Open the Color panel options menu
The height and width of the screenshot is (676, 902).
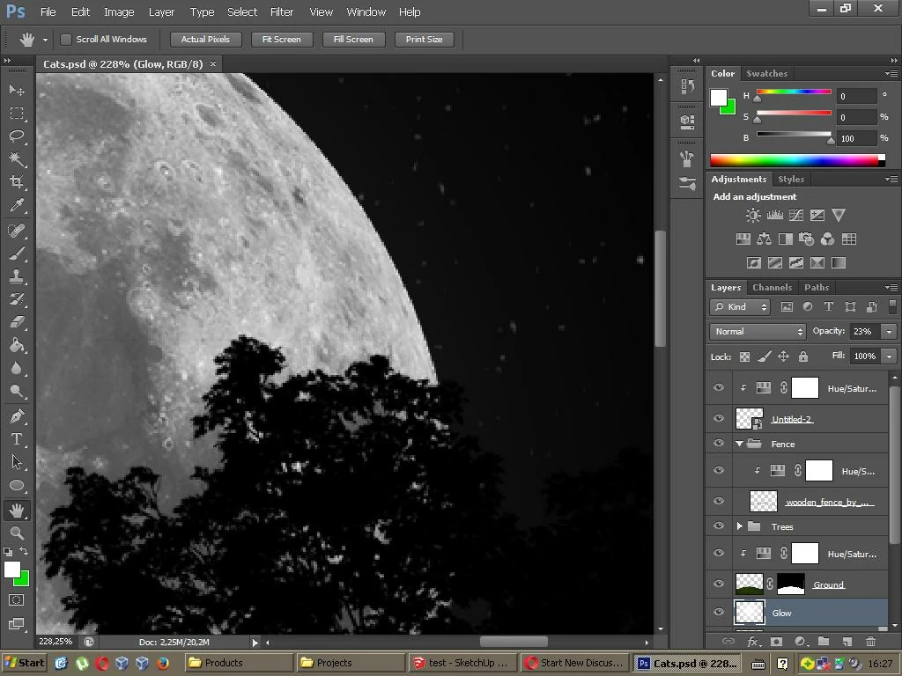tap(891, 74)
